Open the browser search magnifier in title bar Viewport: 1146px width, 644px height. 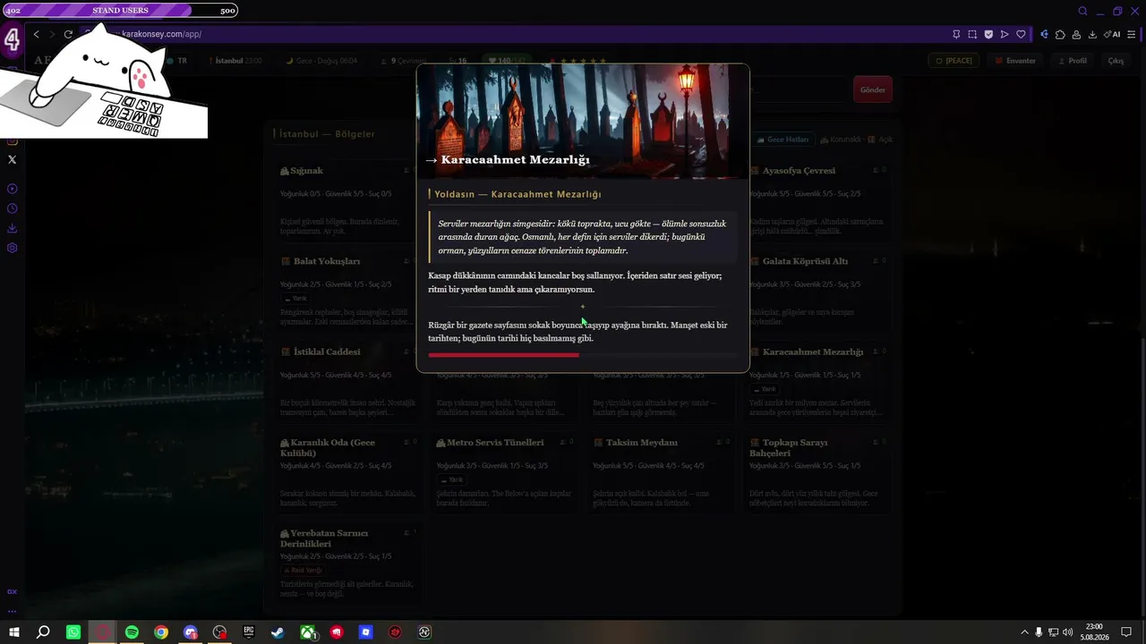coord(1082,11)
